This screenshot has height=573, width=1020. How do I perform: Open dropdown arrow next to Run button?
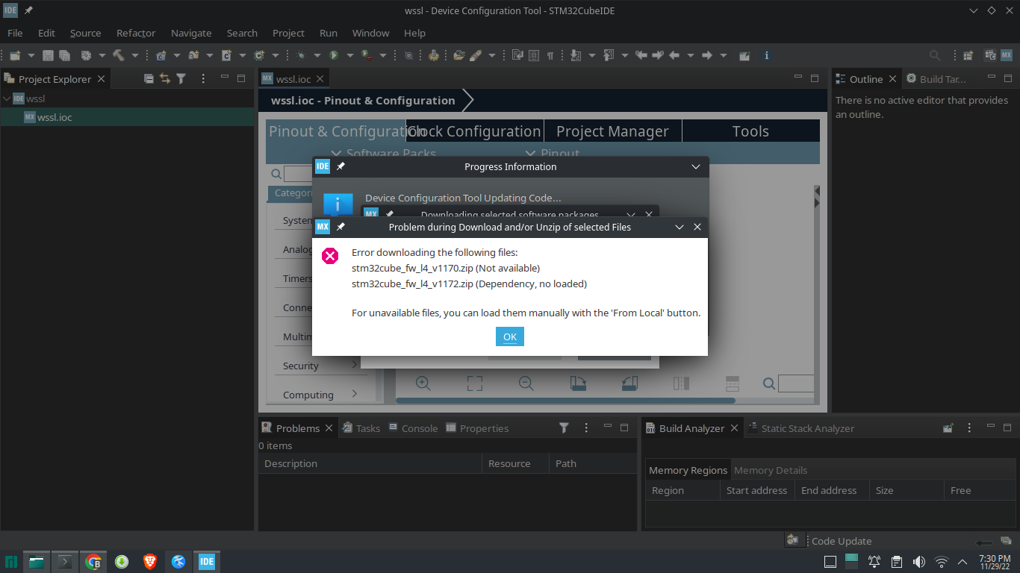(x=350, y=55)
